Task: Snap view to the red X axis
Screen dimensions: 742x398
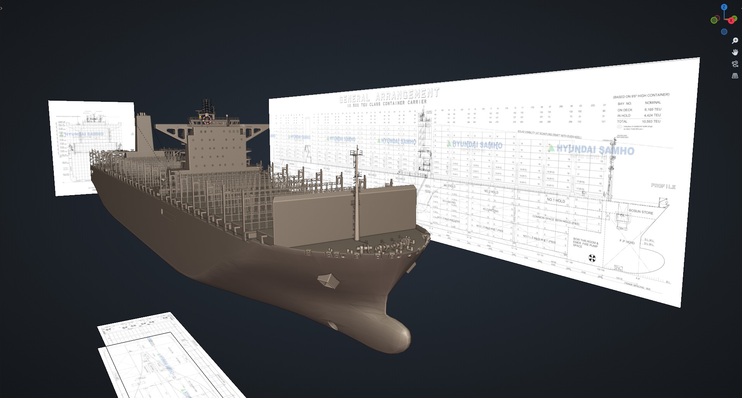Action: point(731,20)
